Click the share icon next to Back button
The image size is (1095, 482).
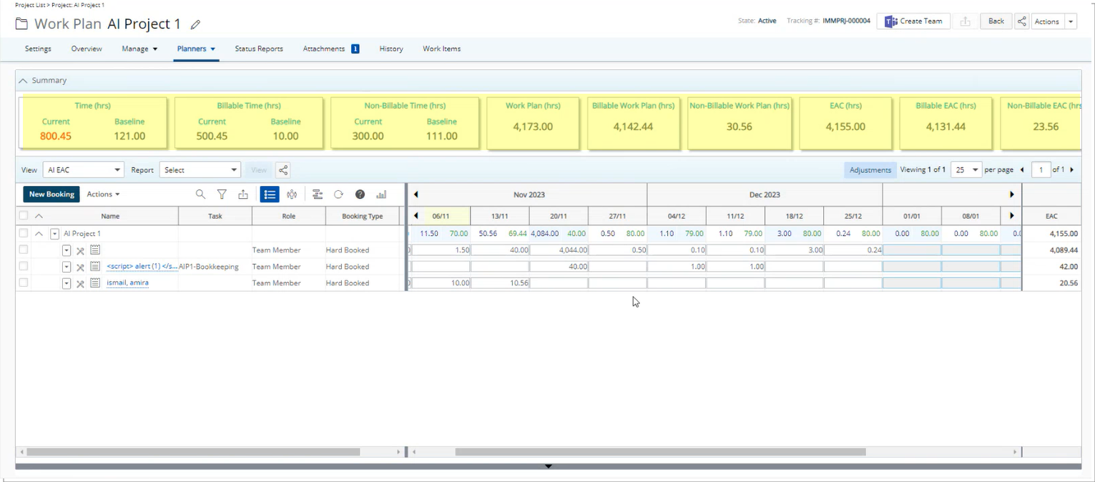[x=1021, y=21]
